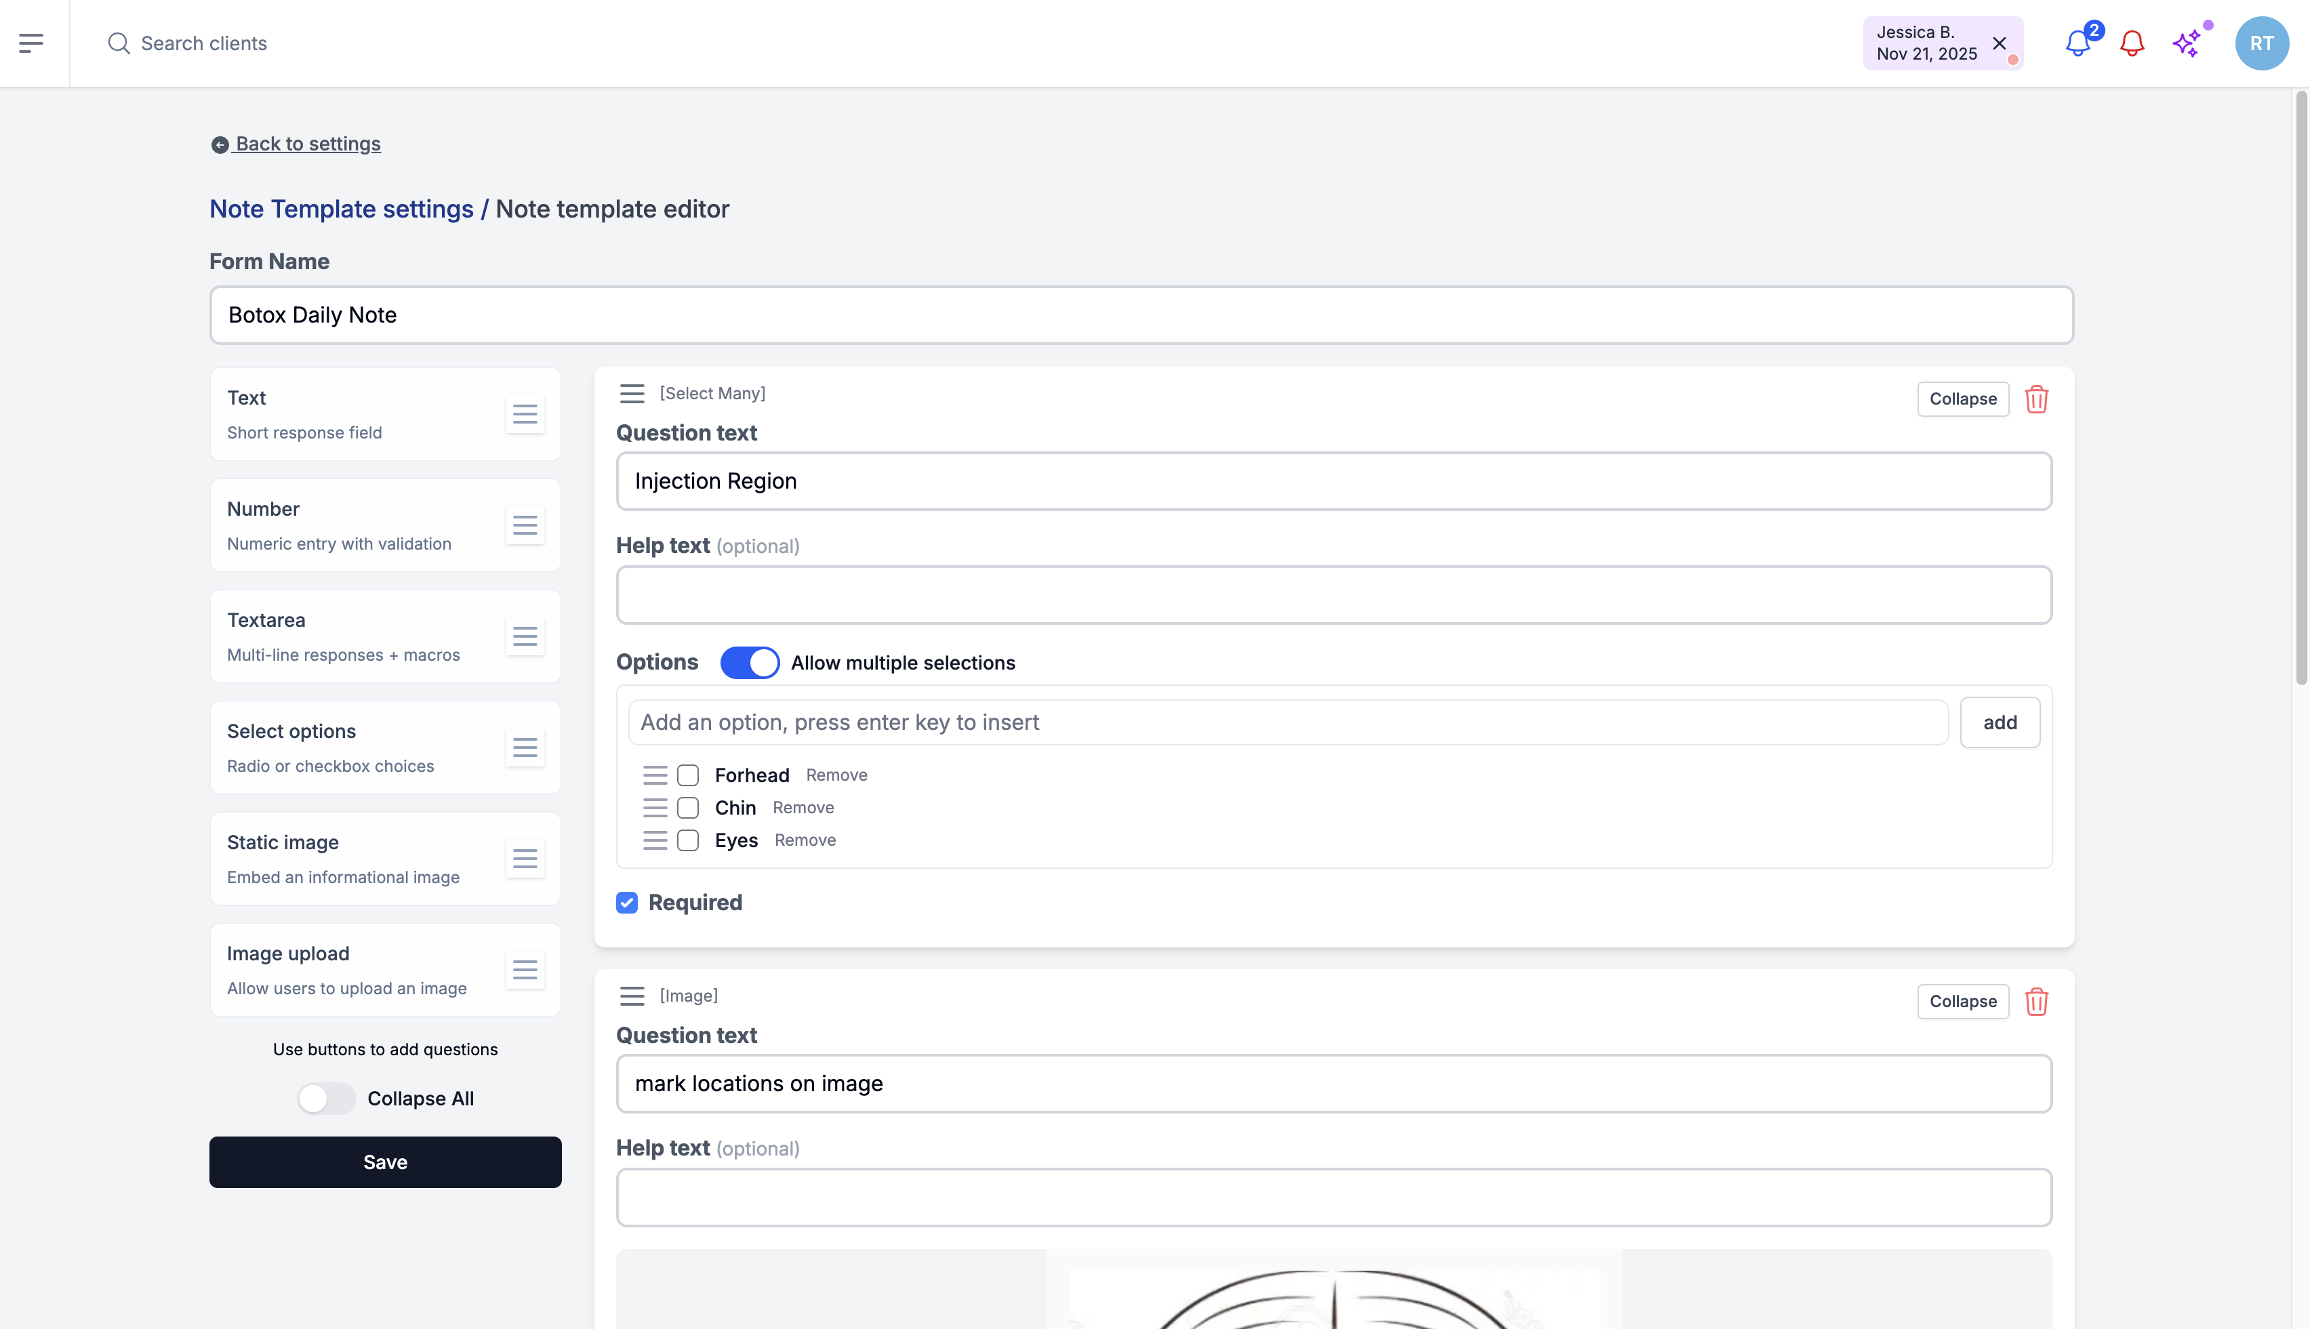Delete the Select Many question via trash icon
Screen dimensions: 2310x1329
click(2036, 399)
